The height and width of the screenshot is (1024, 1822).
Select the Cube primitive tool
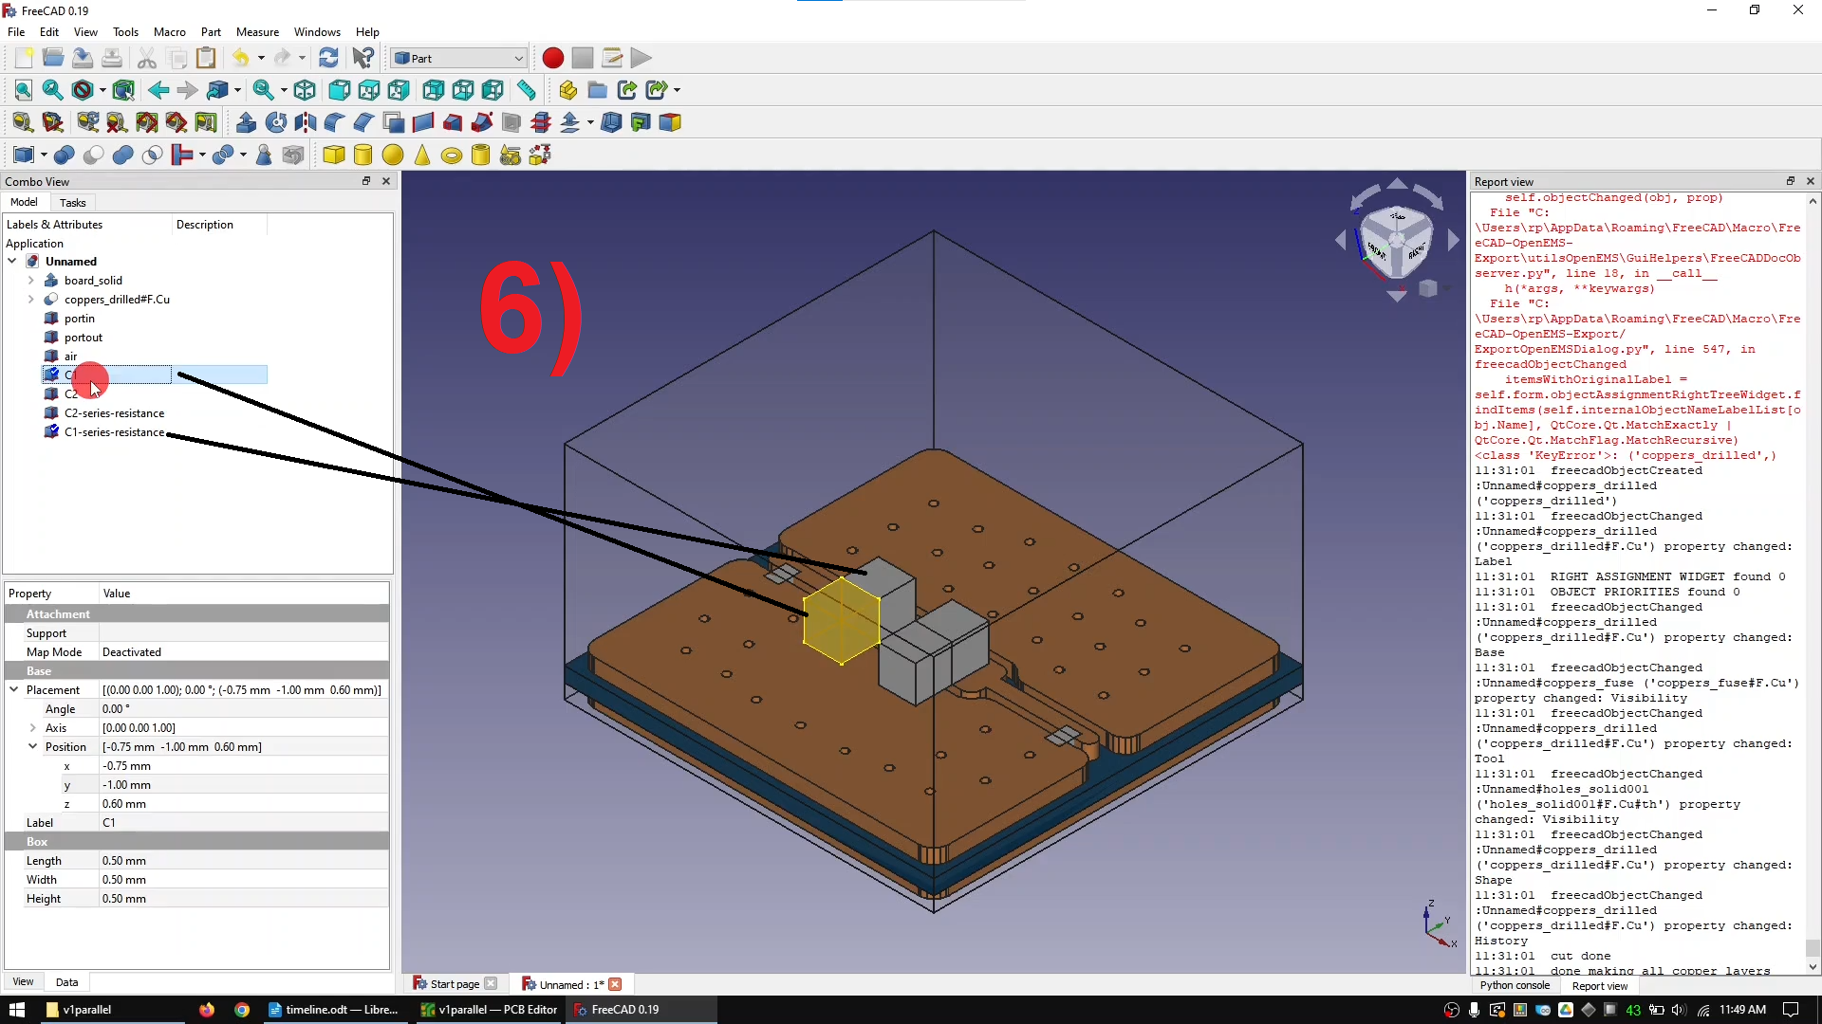tap(334, 155)
